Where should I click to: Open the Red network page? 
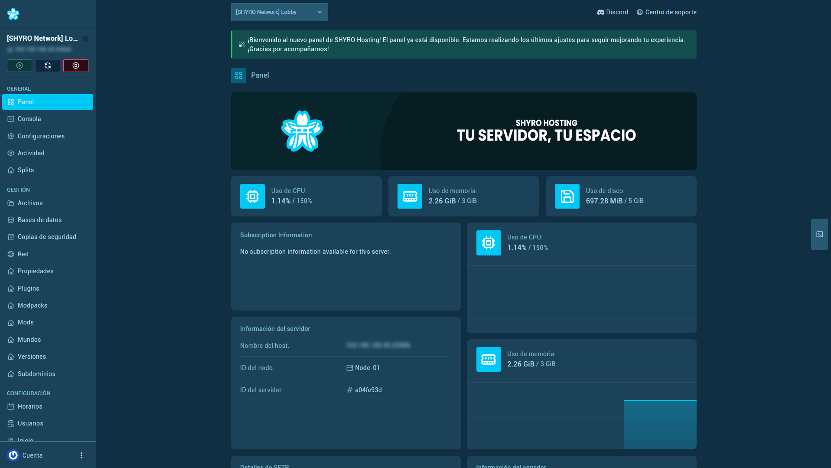coord(48,254)
